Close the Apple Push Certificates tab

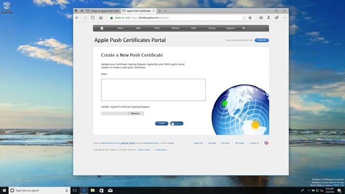click(154, 11)
